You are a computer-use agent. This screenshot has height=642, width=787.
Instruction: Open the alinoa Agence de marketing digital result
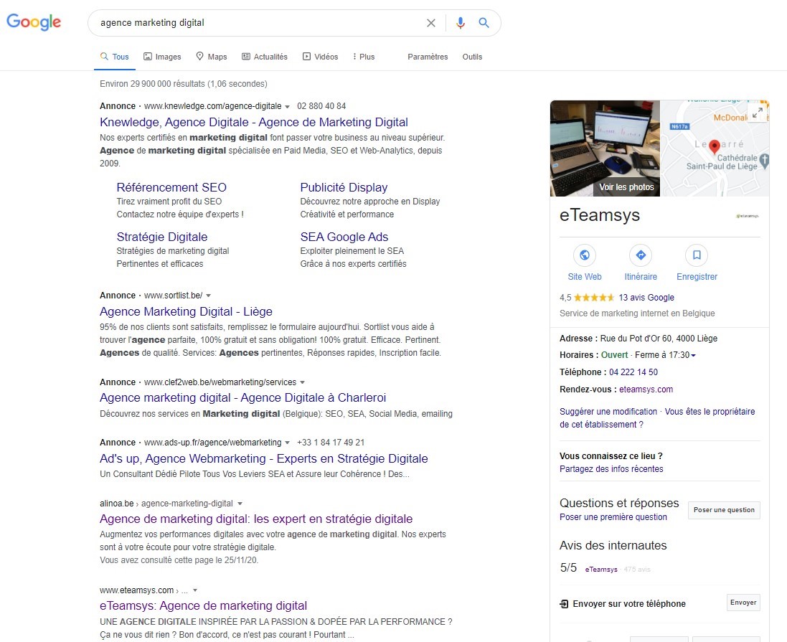[x=256, y=519]
